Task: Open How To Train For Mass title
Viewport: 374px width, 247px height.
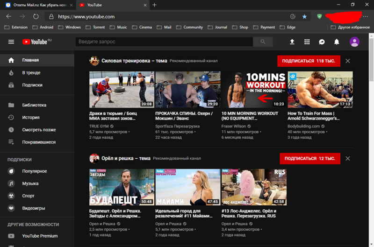Action: [313, 116]
